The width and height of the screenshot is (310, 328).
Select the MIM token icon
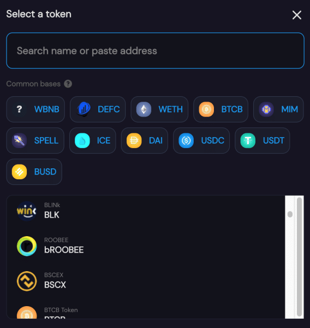click(266, 109)
